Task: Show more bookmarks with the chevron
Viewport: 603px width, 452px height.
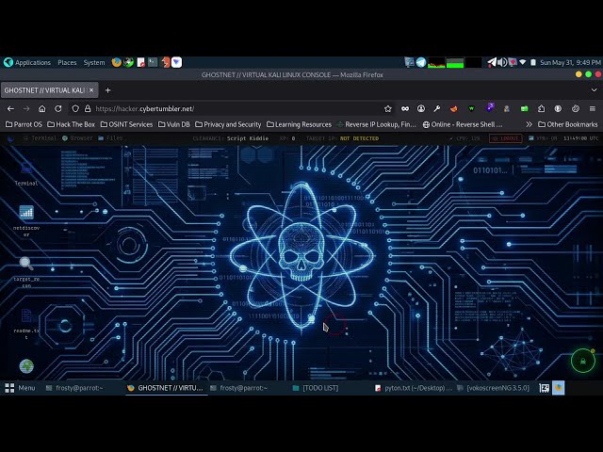Action: tap(529, 124)
